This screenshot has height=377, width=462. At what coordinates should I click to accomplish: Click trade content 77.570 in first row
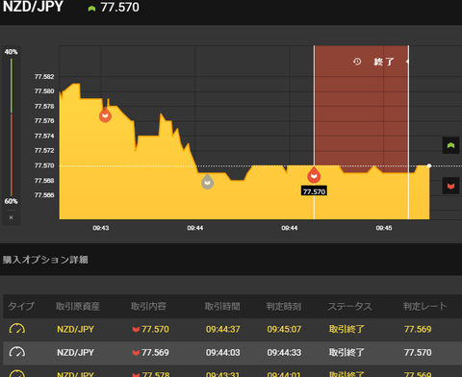click(x=155, y=329)
